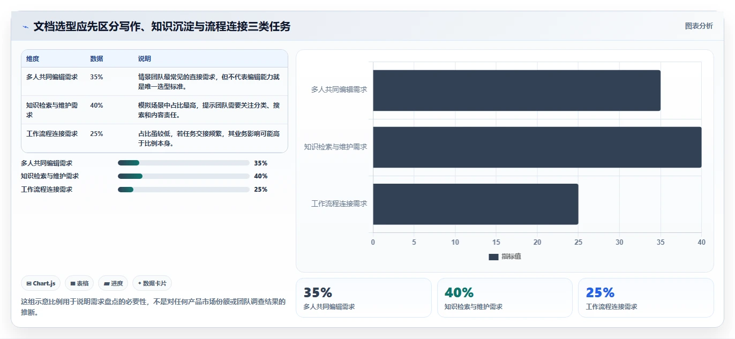
Task: Click the x-axis tick label 0
Action: (x=373, y=242)
